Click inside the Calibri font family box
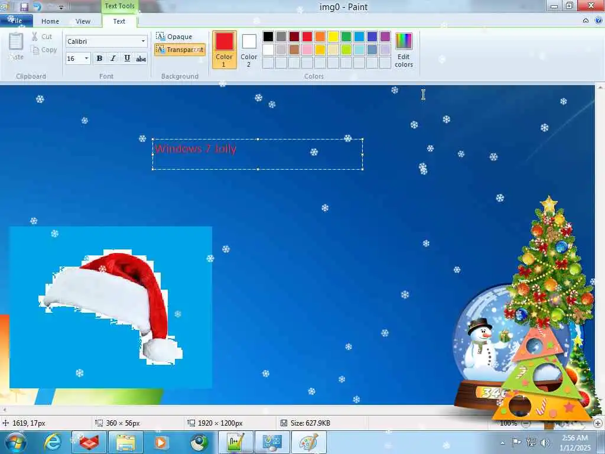Image resolution: width=605 pixels, height=454 pixels. click(x=102, y=41)
